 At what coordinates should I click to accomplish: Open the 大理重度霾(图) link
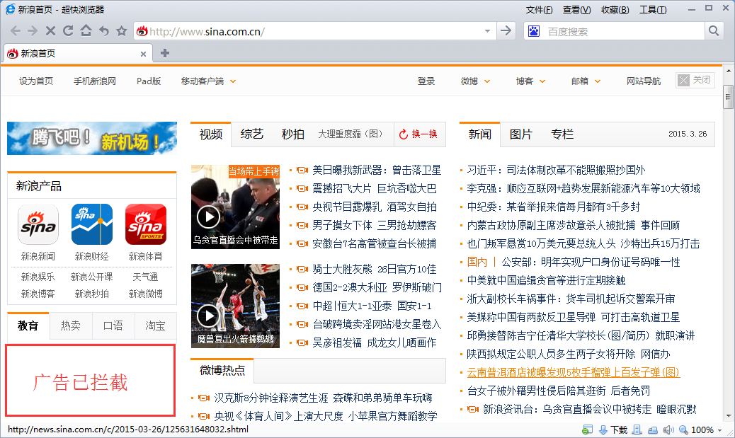(x=351, y=134)
